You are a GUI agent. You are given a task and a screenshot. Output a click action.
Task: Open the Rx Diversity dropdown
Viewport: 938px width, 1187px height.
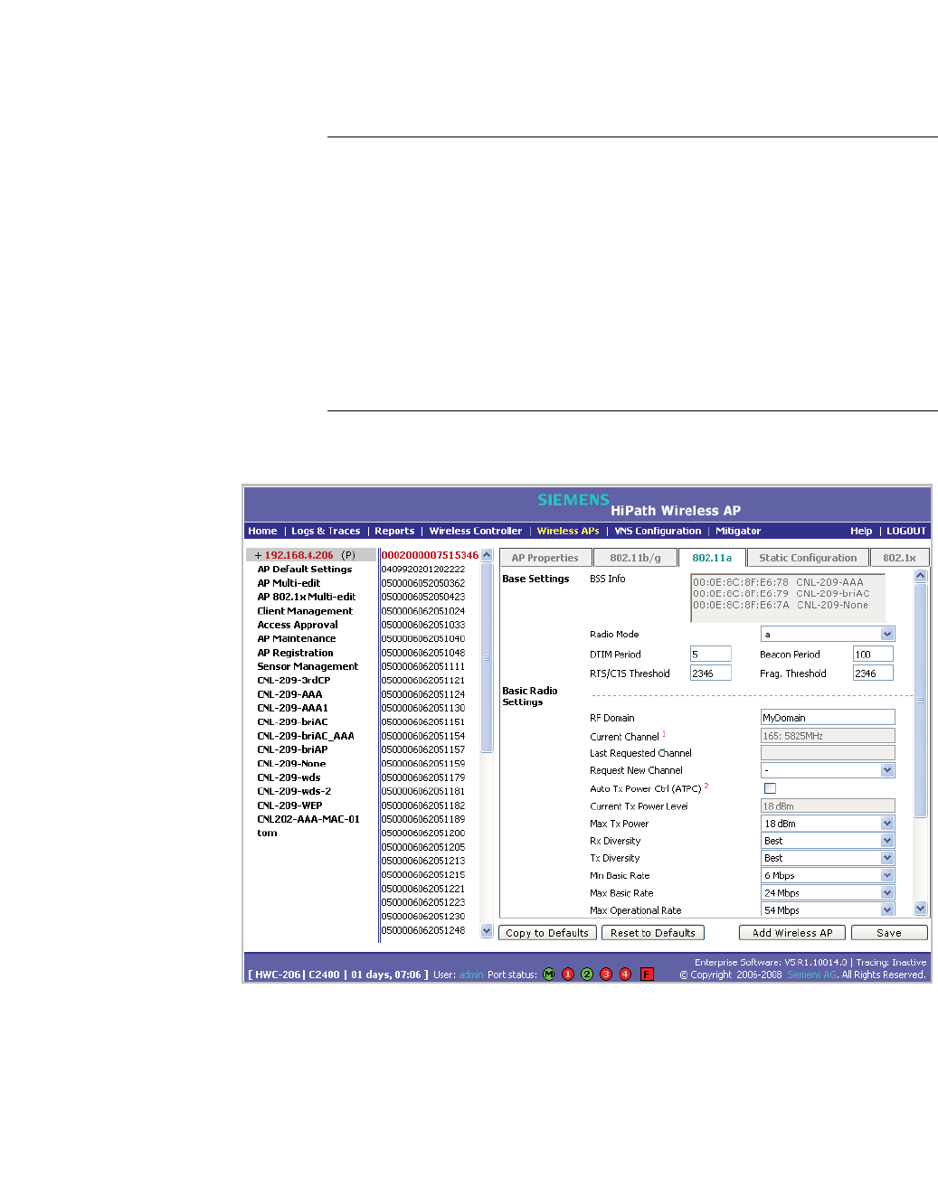(827, 841)
